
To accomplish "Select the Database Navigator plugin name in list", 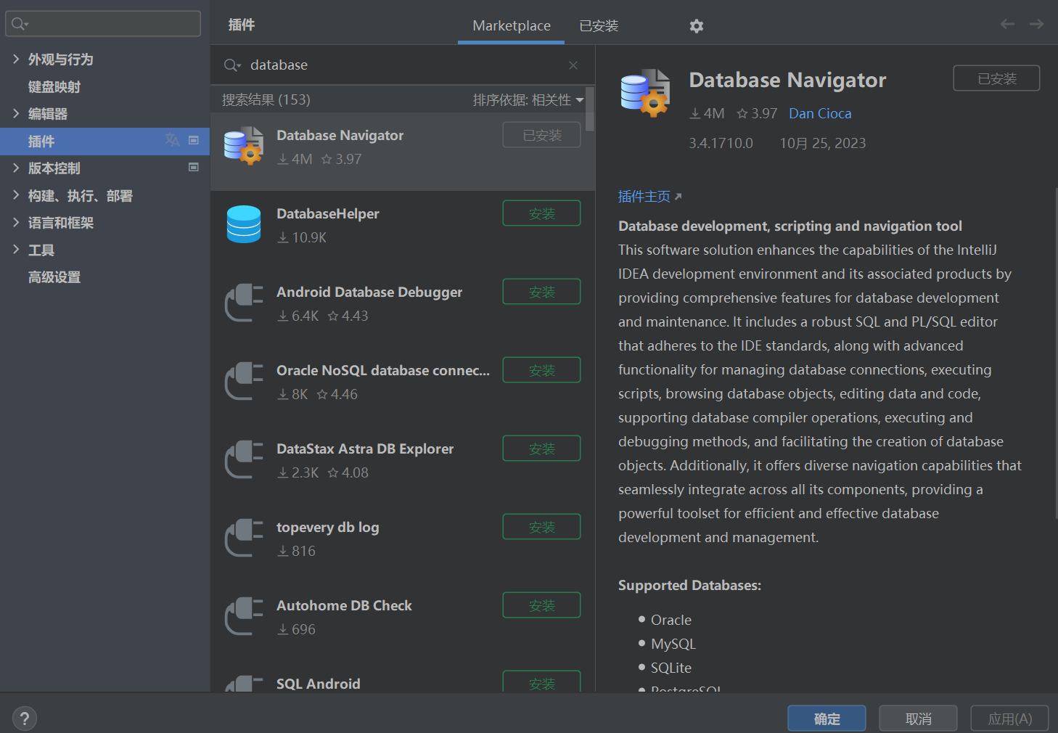I will (x=340, y=136).
